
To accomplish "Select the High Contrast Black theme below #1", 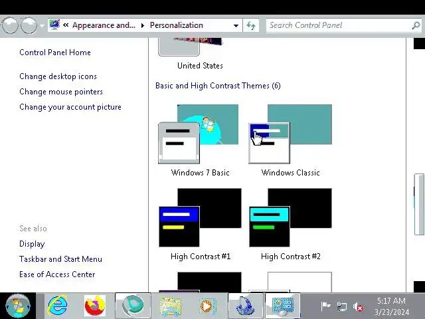I will [201, 282].
